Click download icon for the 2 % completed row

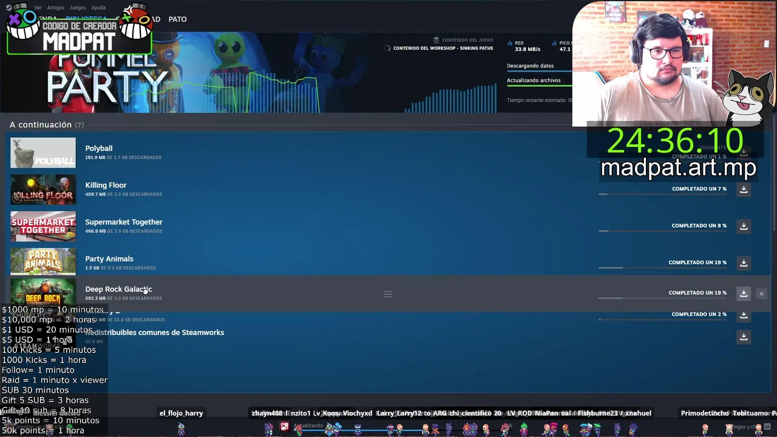click(744, 316)
